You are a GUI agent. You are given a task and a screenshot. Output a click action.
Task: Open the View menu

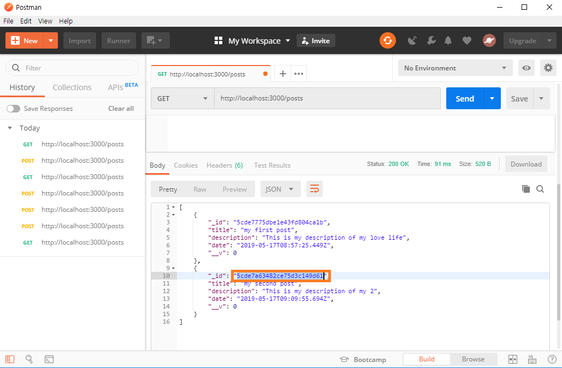pos(45,21)
